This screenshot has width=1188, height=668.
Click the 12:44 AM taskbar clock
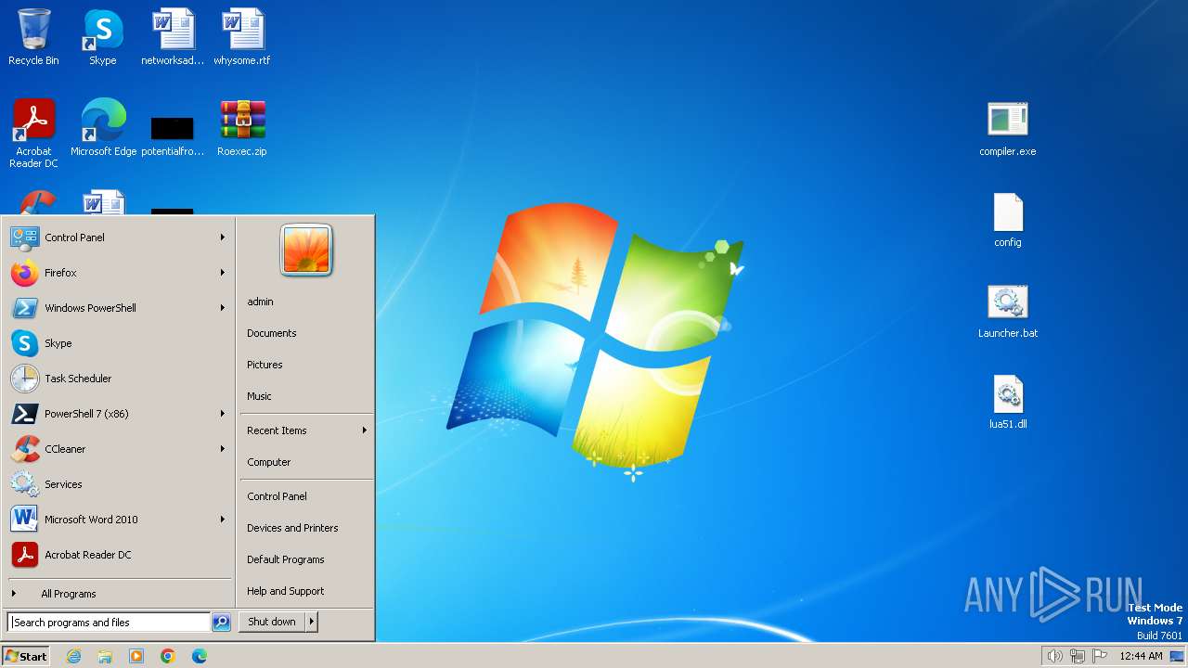[1141, 656]
